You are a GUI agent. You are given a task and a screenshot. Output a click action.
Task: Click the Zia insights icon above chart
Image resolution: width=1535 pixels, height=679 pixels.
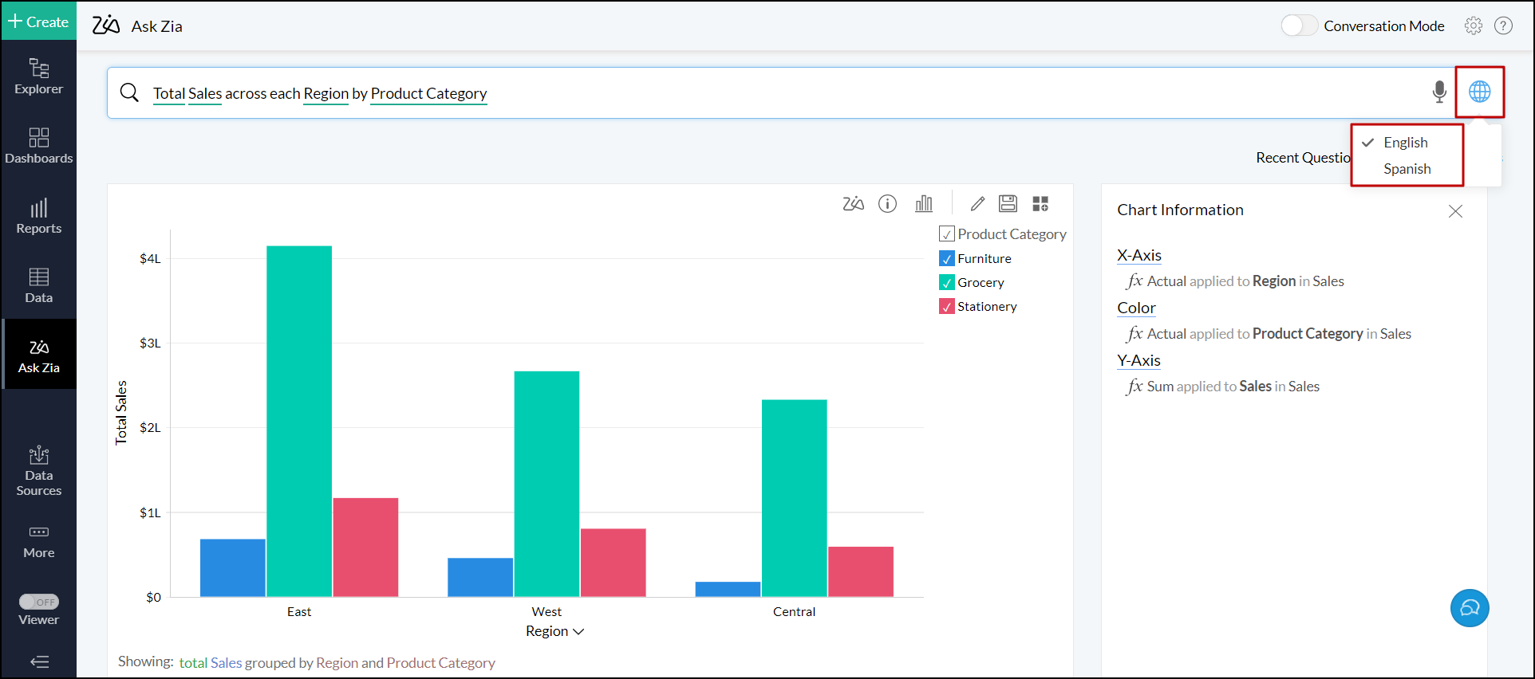point(853,204)
